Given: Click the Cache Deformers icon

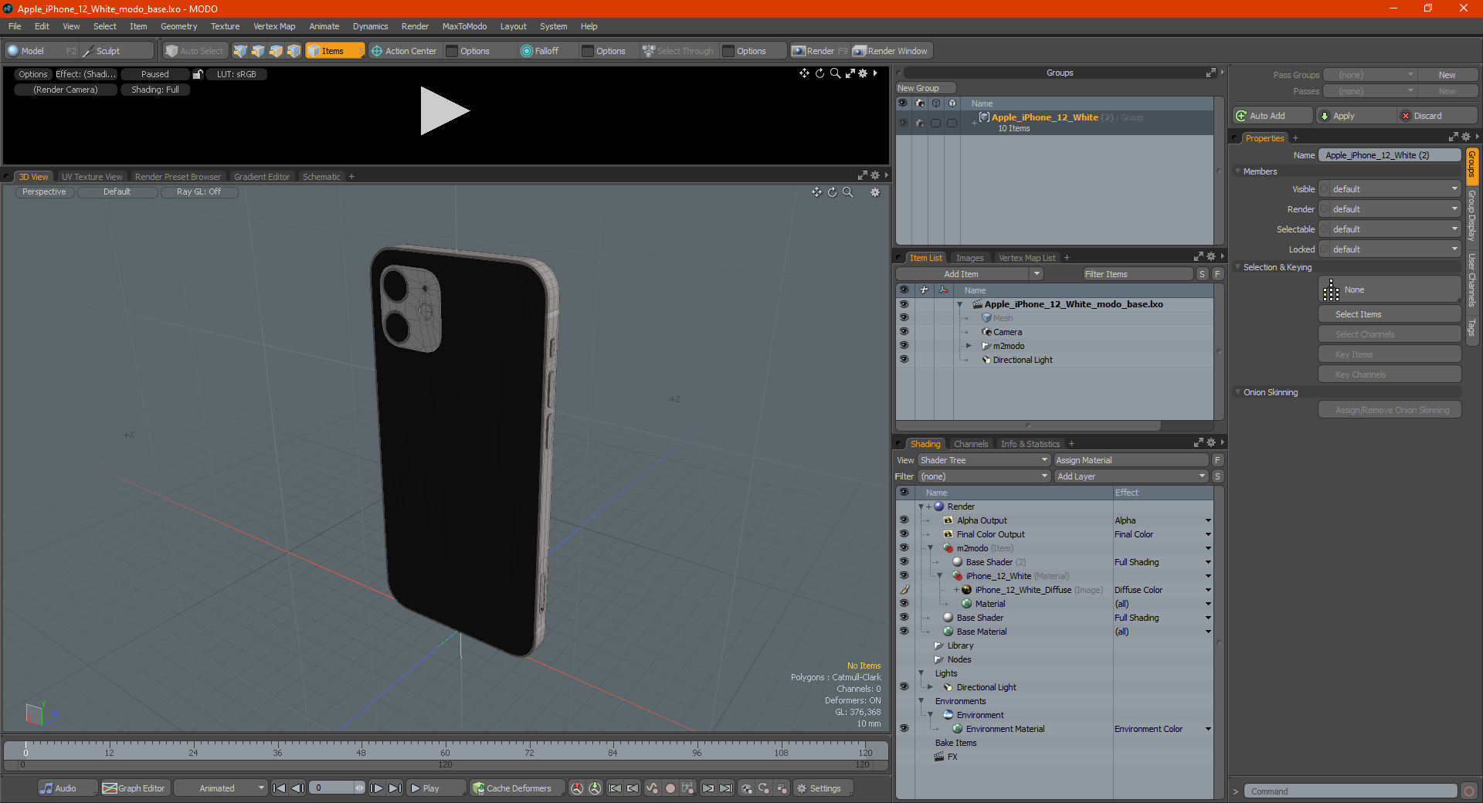Looking at the screenshot, I should [479, 788].
